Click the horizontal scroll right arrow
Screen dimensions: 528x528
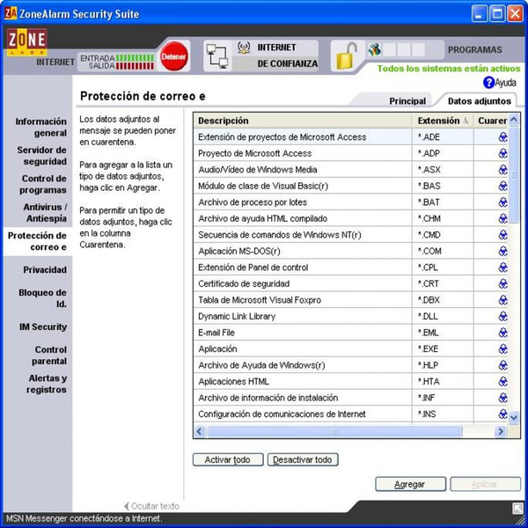[x=501, y=431]
